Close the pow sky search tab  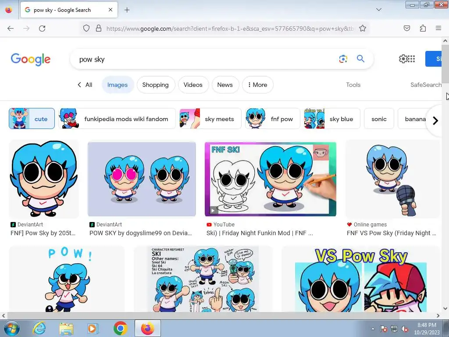coord(110,10)
